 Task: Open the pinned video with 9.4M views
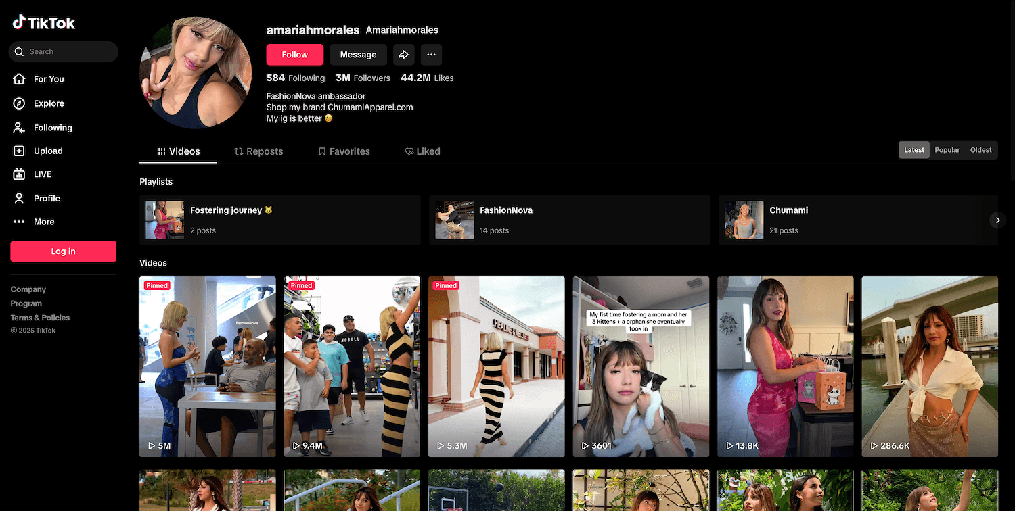point(352,366)
